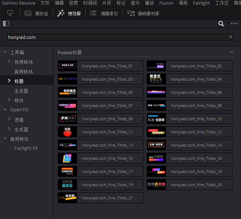Select the honyiad.com_fine_Titles_13 label

(x=107, y=145)
